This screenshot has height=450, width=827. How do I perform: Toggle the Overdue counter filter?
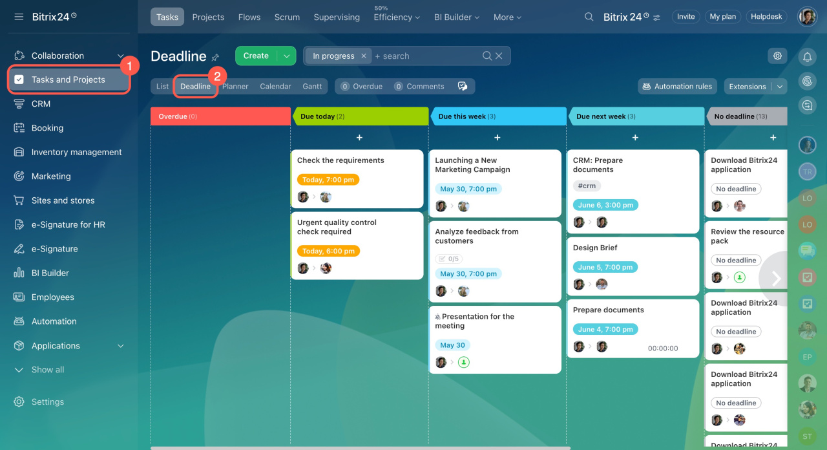362,87
